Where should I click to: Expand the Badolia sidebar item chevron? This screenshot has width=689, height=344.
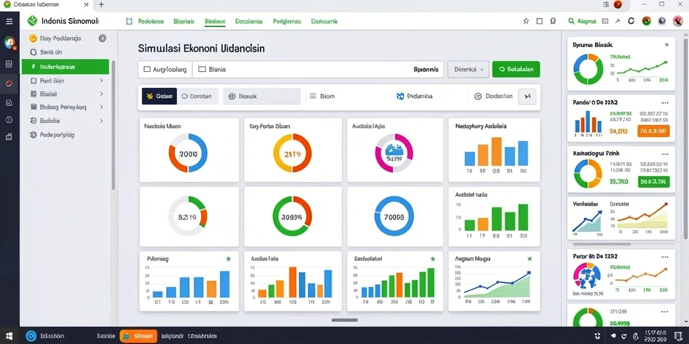[102, 121]
